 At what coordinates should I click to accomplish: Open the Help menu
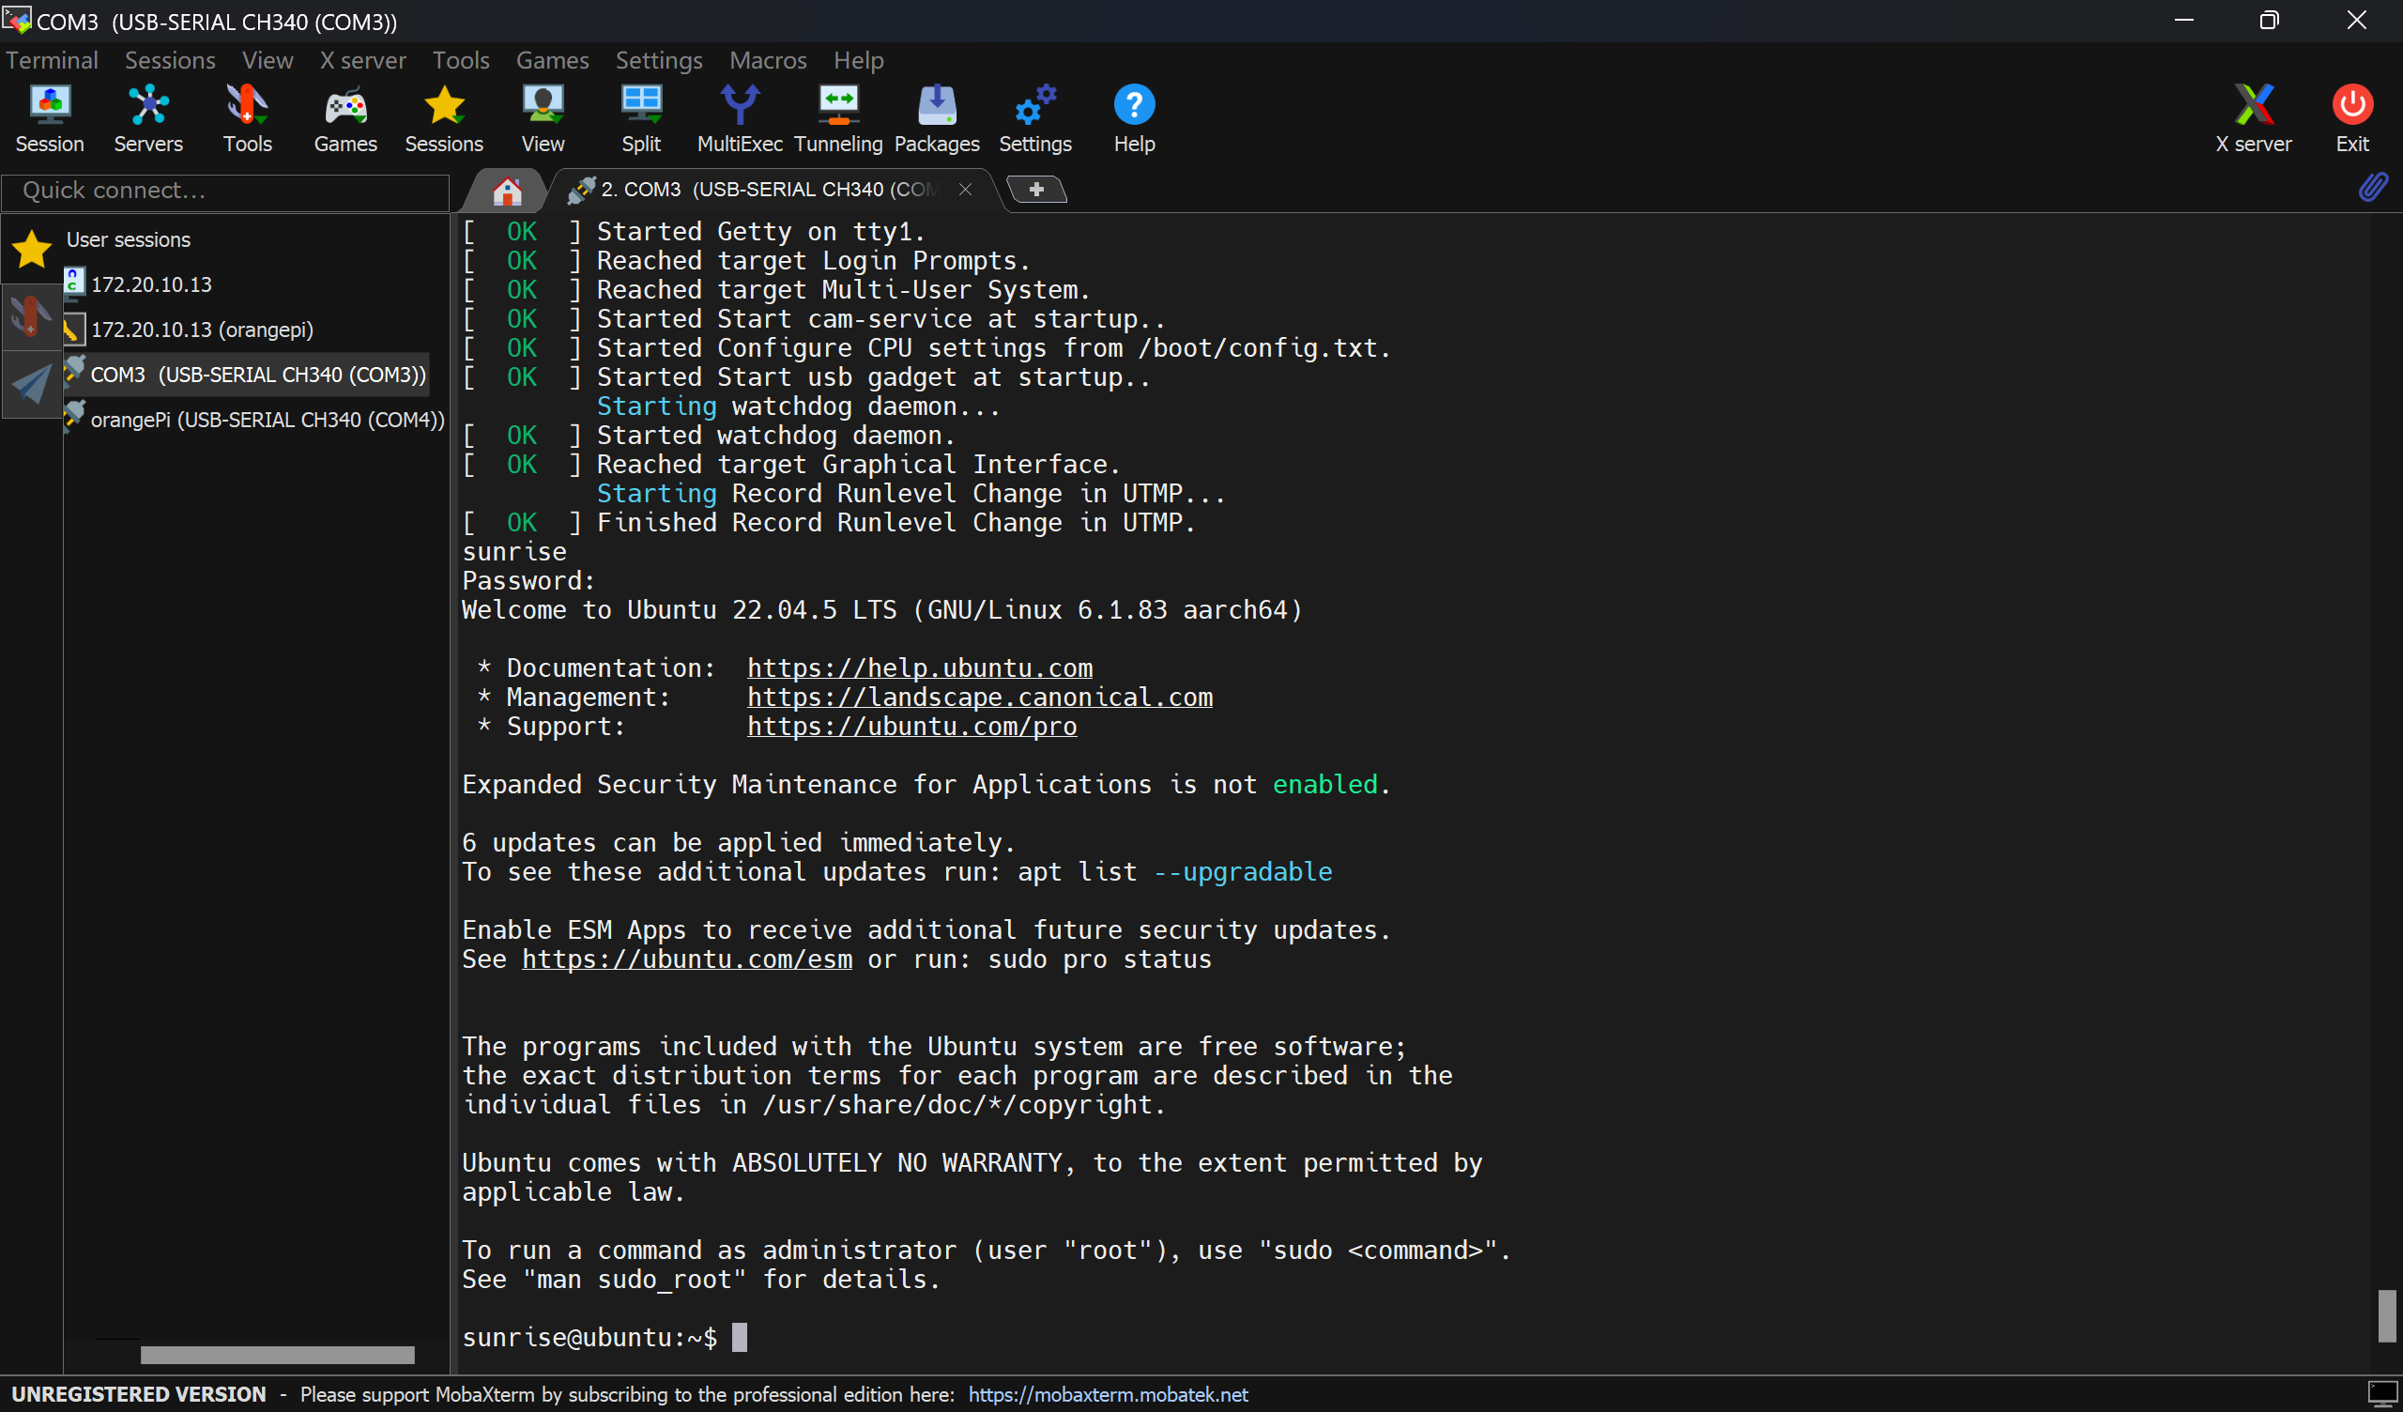coord(858,60)
